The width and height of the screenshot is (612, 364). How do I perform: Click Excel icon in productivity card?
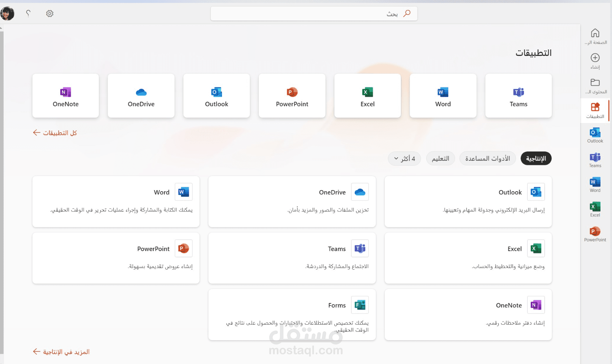(536, 249)
